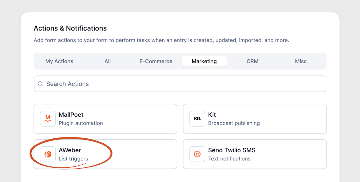Choose the Send Twilio SMS action
Image resolution: width=360 pixels, height=182 pixels.
(255, 154)
